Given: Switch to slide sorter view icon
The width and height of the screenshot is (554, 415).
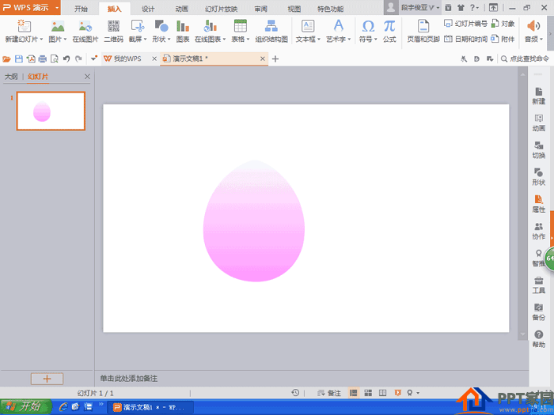Looking at the screenshot, I should [x=368, y=393].
